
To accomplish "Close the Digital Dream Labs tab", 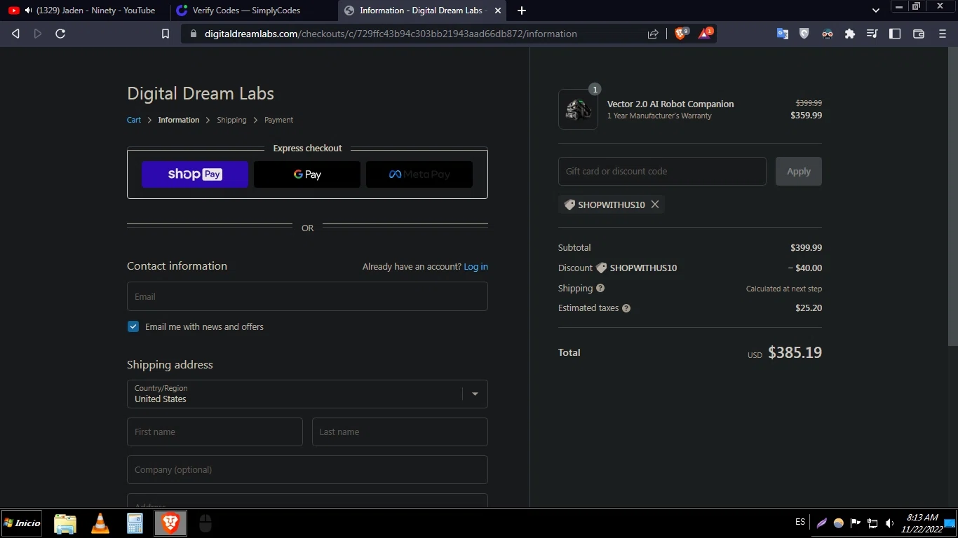I will click(498, 11).
